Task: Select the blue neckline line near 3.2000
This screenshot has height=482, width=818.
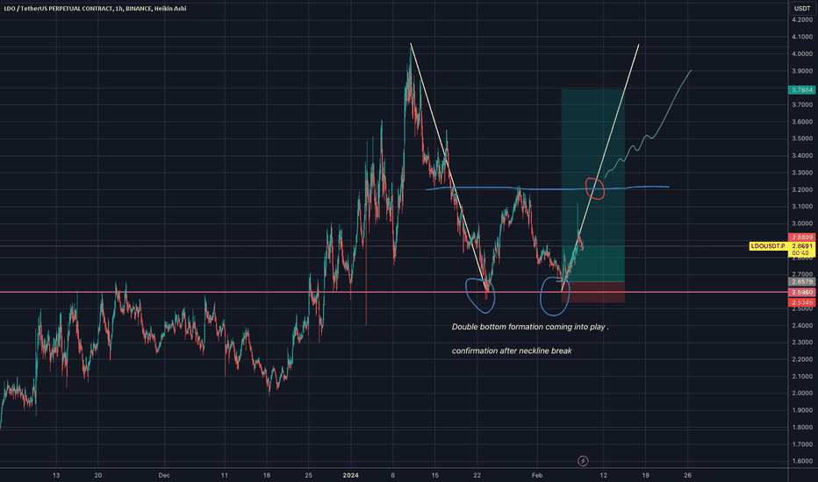Action: (548, 188)
